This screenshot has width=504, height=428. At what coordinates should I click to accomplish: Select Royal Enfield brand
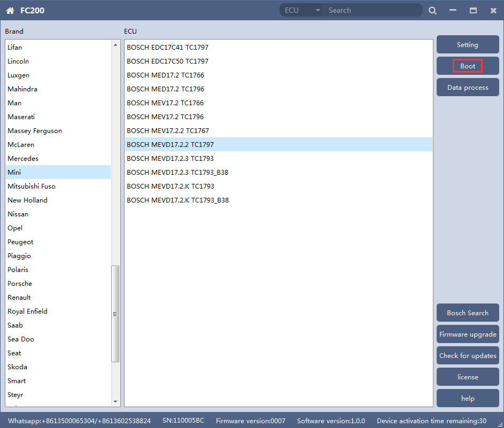tap(58, 312)
